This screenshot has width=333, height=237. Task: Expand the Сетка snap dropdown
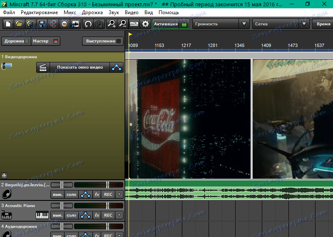281,24
